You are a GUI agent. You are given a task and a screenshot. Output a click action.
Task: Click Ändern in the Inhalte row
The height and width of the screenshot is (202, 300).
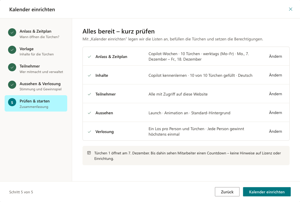(275, 75)
